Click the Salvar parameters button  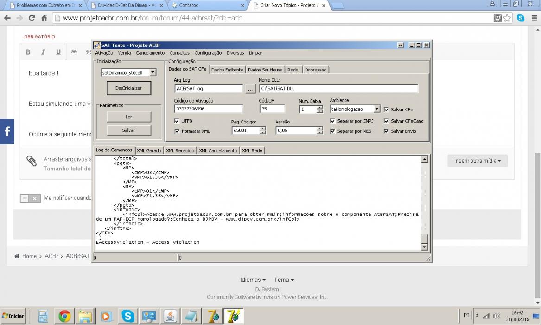[129, 130]
